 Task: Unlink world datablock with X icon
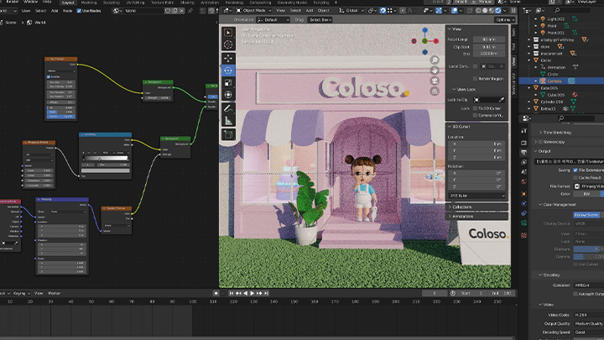(182, 11)
